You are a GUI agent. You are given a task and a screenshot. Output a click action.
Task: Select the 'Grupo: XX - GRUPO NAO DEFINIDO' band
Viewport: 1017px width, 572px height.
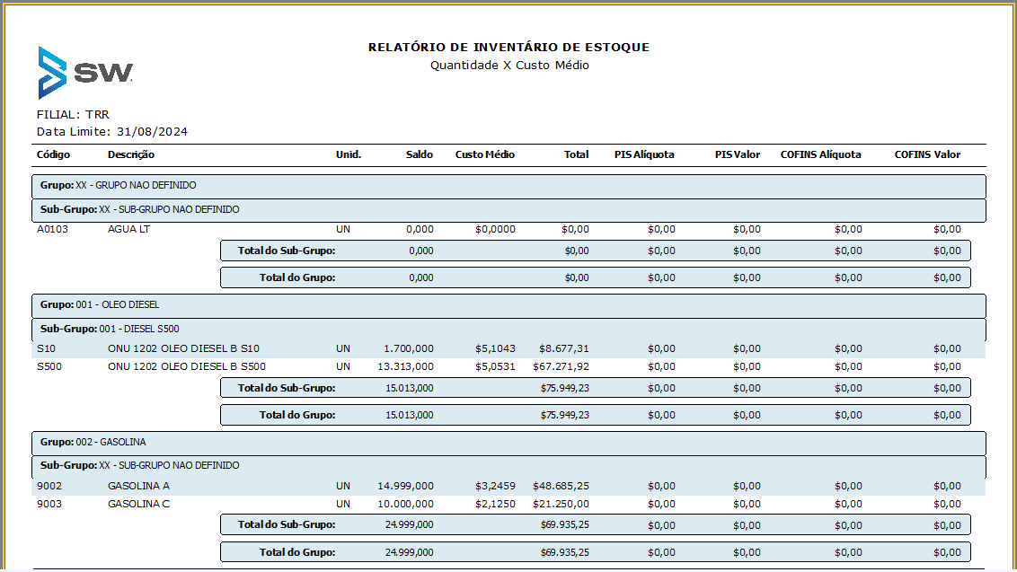[509, 186]
